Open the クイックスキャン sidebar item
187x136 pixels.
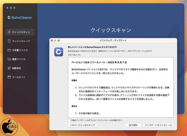[x=20, y=32]
